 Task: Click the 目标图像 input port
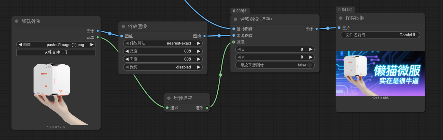coord(234,29)
